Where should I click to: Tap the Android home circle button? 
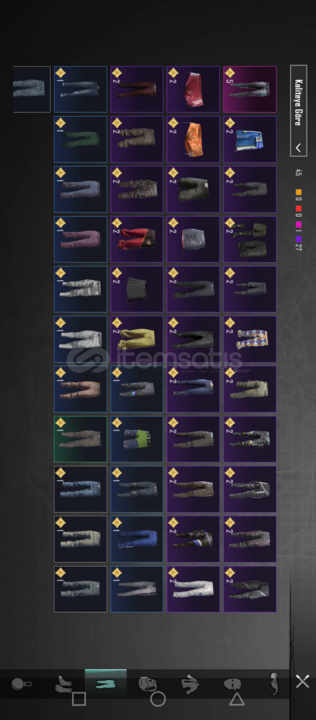tap(158, 699)
